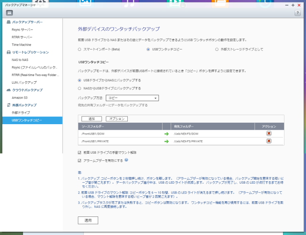Choose USBドライブからNASにバックアップする
Screen dimensions: 306x235
coord(80,80)
